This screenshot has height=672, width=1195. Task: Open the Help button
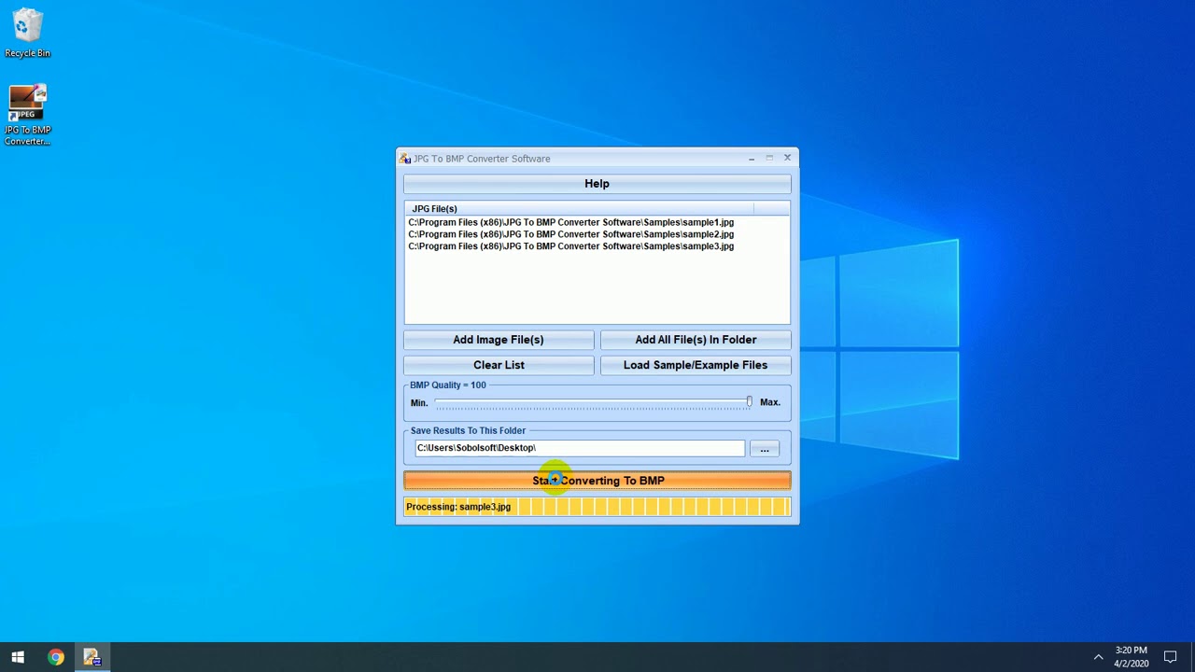pos(597,184)
